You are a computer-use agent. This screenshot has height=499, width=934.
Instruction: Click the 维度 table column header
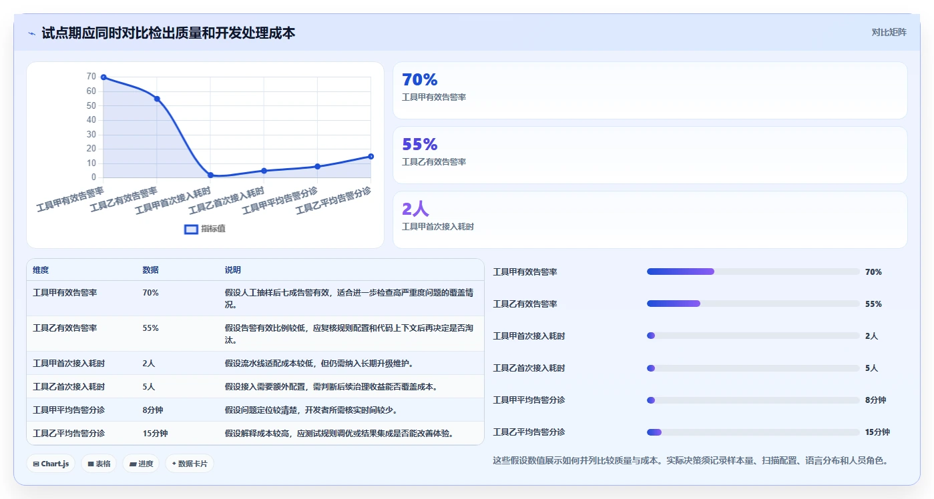(x=41, y=270)
